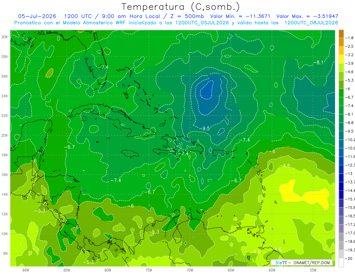This screenshot has width=355, height=274.
Task: Click the legend value "-18.6"
Action: [350, 241]
